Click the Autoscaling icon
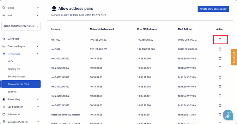 click(4, 99)
